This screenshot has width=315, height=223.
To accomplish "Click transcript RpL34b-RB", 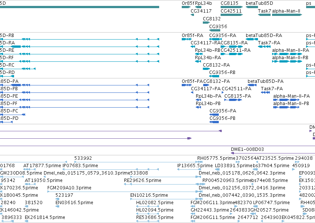I will point(208,50).
